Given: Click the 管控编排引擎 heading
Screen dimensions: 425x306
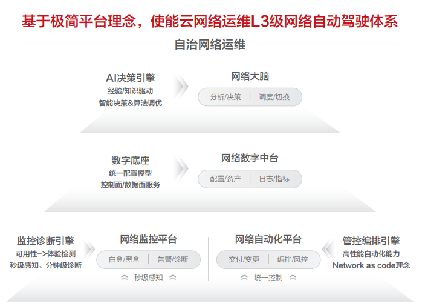Looking at the screenshot, I should coord(371,241).
